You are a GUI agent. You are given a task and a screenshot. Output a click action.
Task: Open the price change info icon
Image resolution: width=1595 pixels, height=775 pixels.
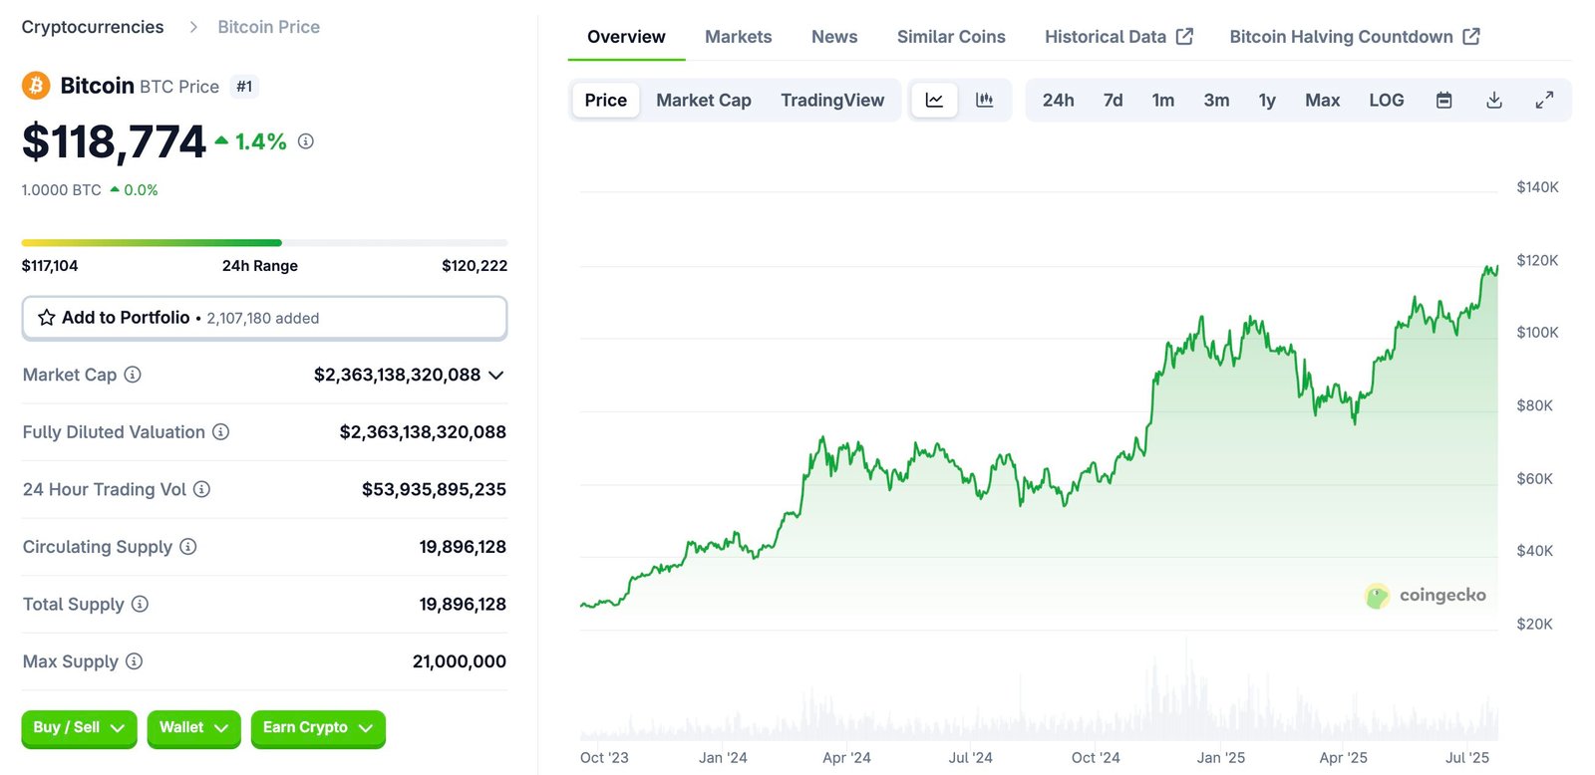(306, 141)
